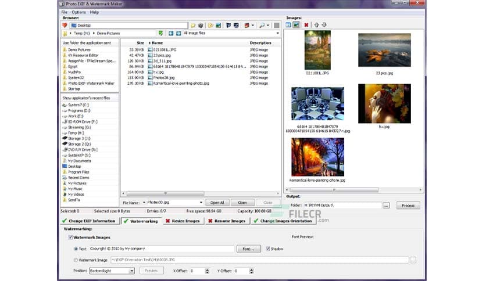Click the dark flag icon in browser toolbar
This screenshot has height=281, width=486.
(228, 26)
